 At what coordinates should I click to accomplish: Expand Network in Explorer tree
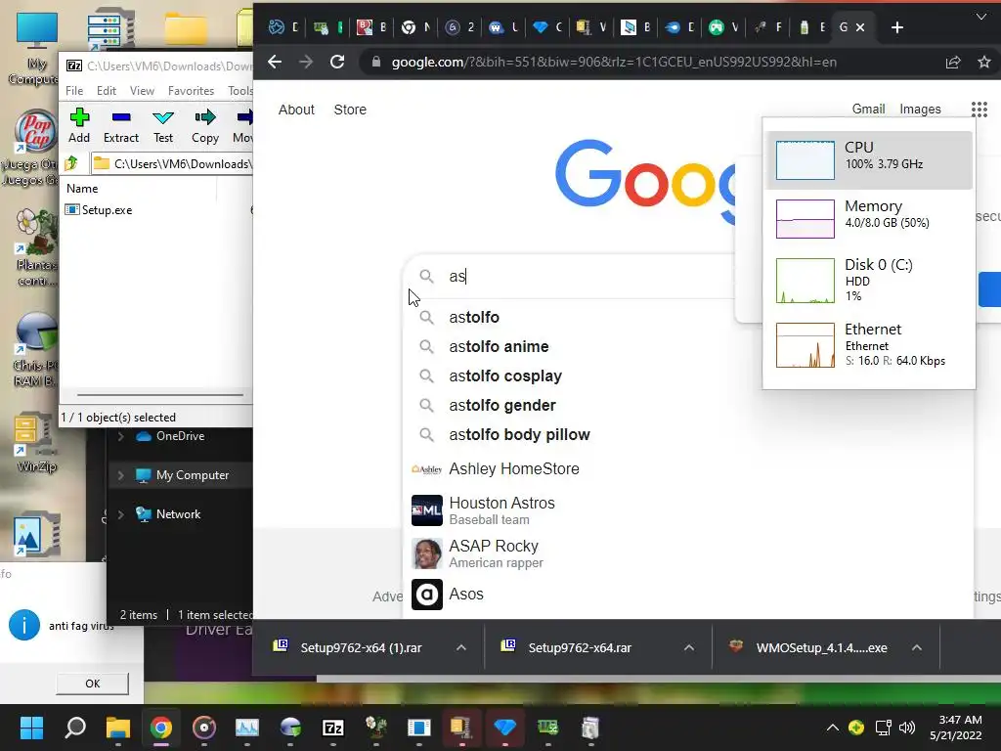click(120, 514)
